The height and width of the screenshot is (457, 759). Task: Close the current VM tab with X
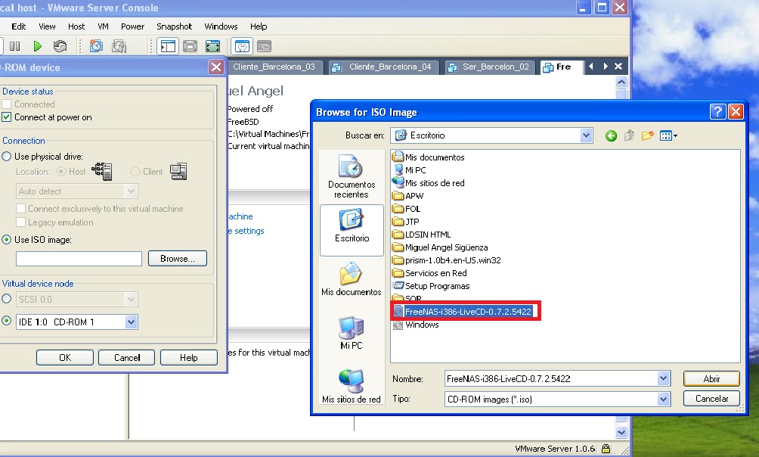618,67
